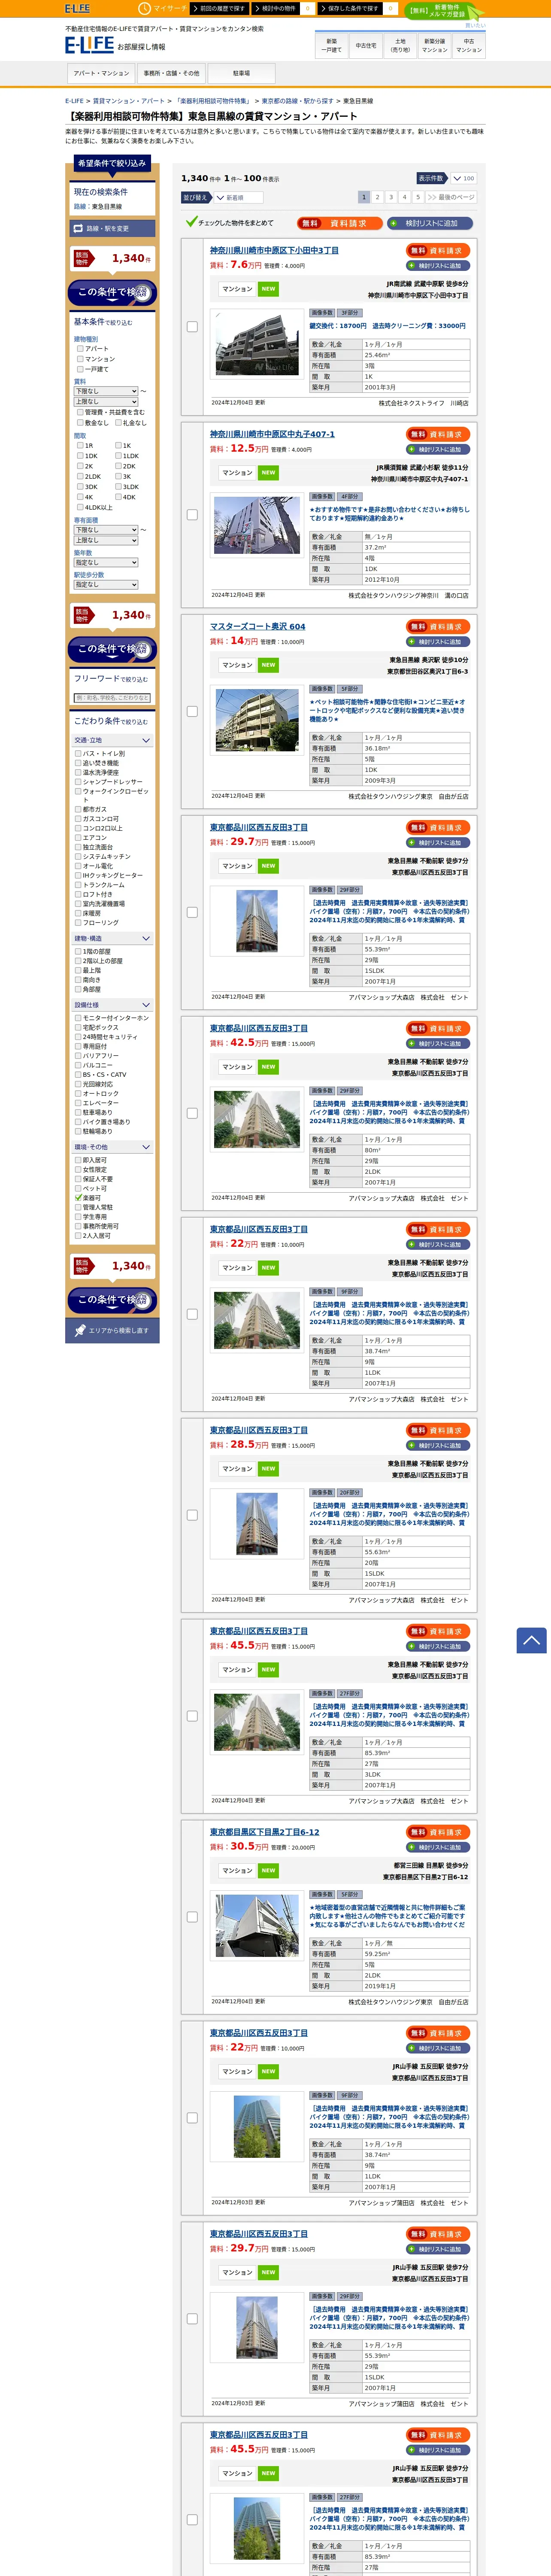The width and height of the screenshot is (551, 2576).
Task: Open 新築一戸建て menu item
Action: coord(332,45)
